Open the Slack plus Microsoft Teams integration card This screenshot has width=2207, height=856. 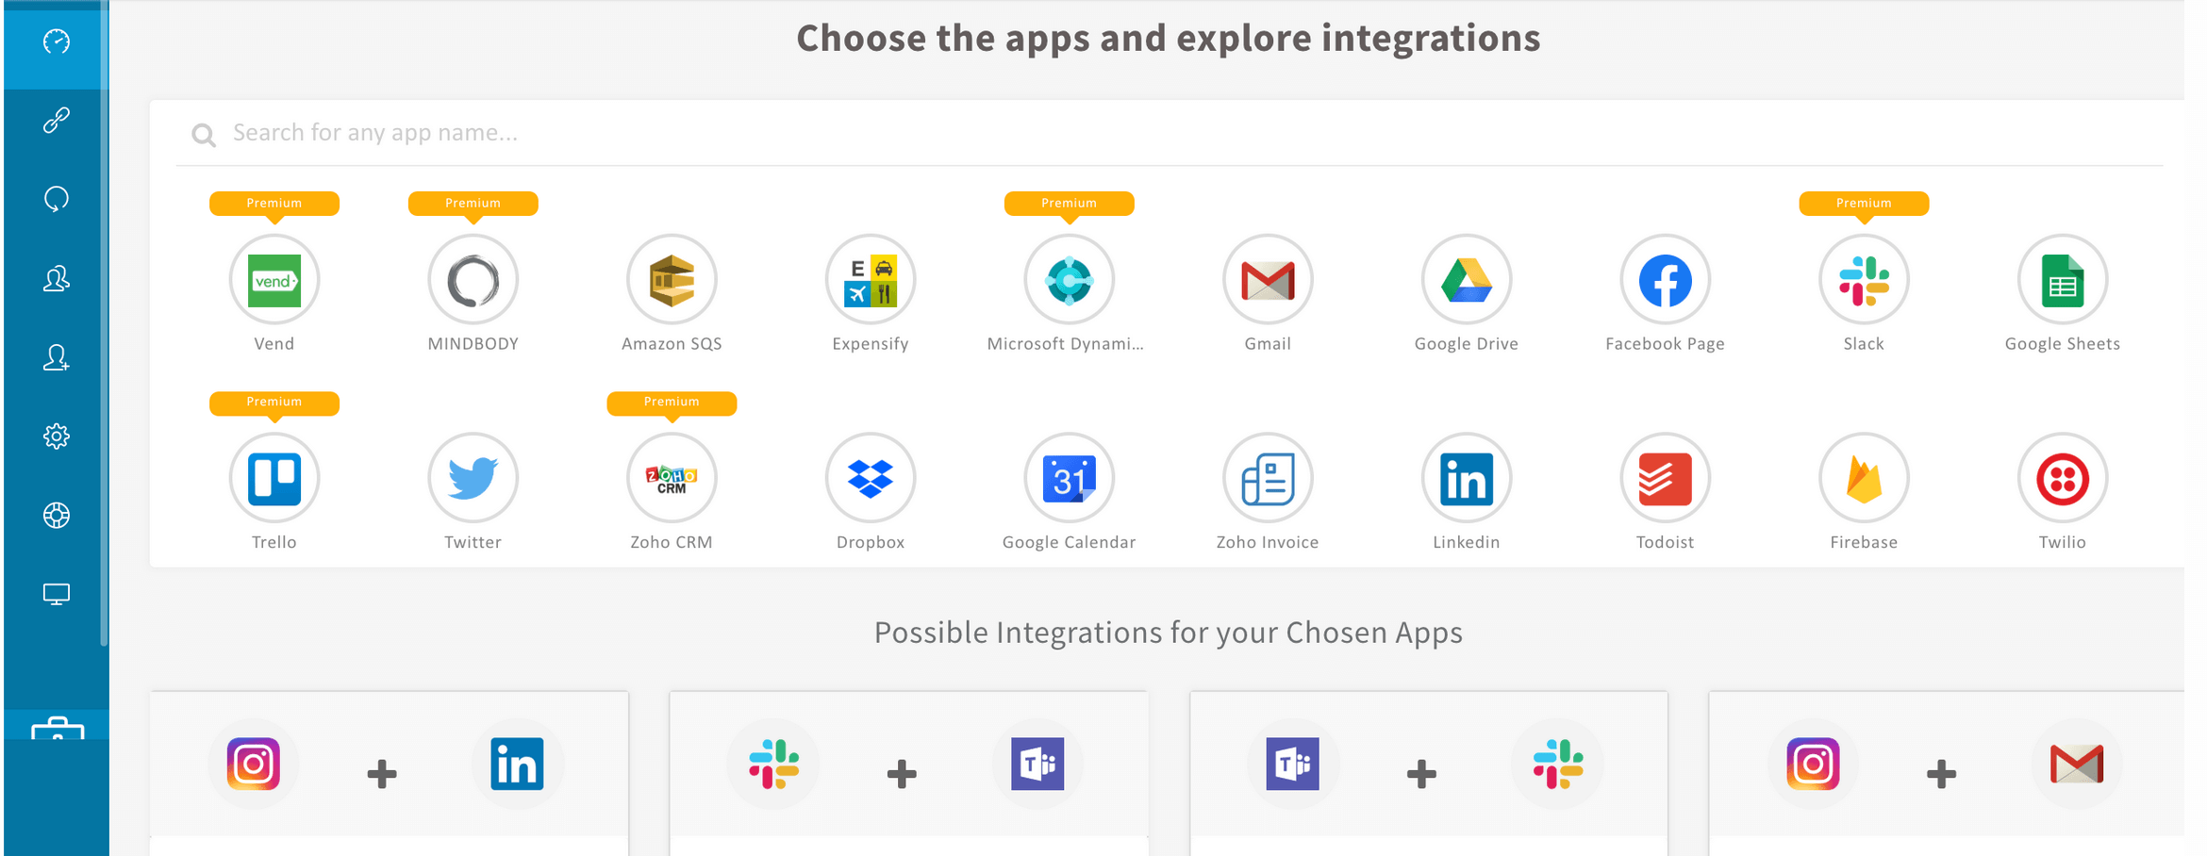[908, 765]
